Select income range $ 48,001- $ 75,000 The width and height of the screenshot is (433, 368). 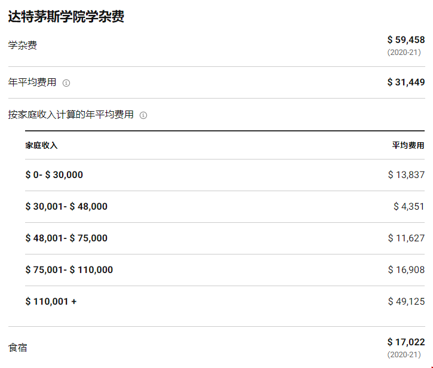click(66, 238)
